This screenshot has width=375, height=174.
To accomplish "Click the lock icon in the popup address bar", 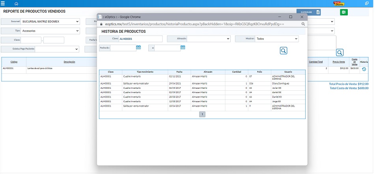I will coord(101,24).
